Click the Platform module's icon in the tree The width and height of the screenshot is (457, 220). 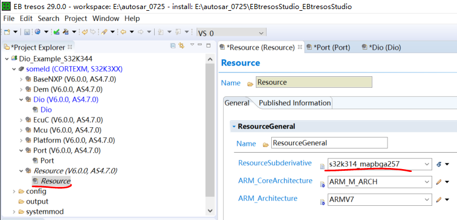pyautogui.click(x=28, y=140)
